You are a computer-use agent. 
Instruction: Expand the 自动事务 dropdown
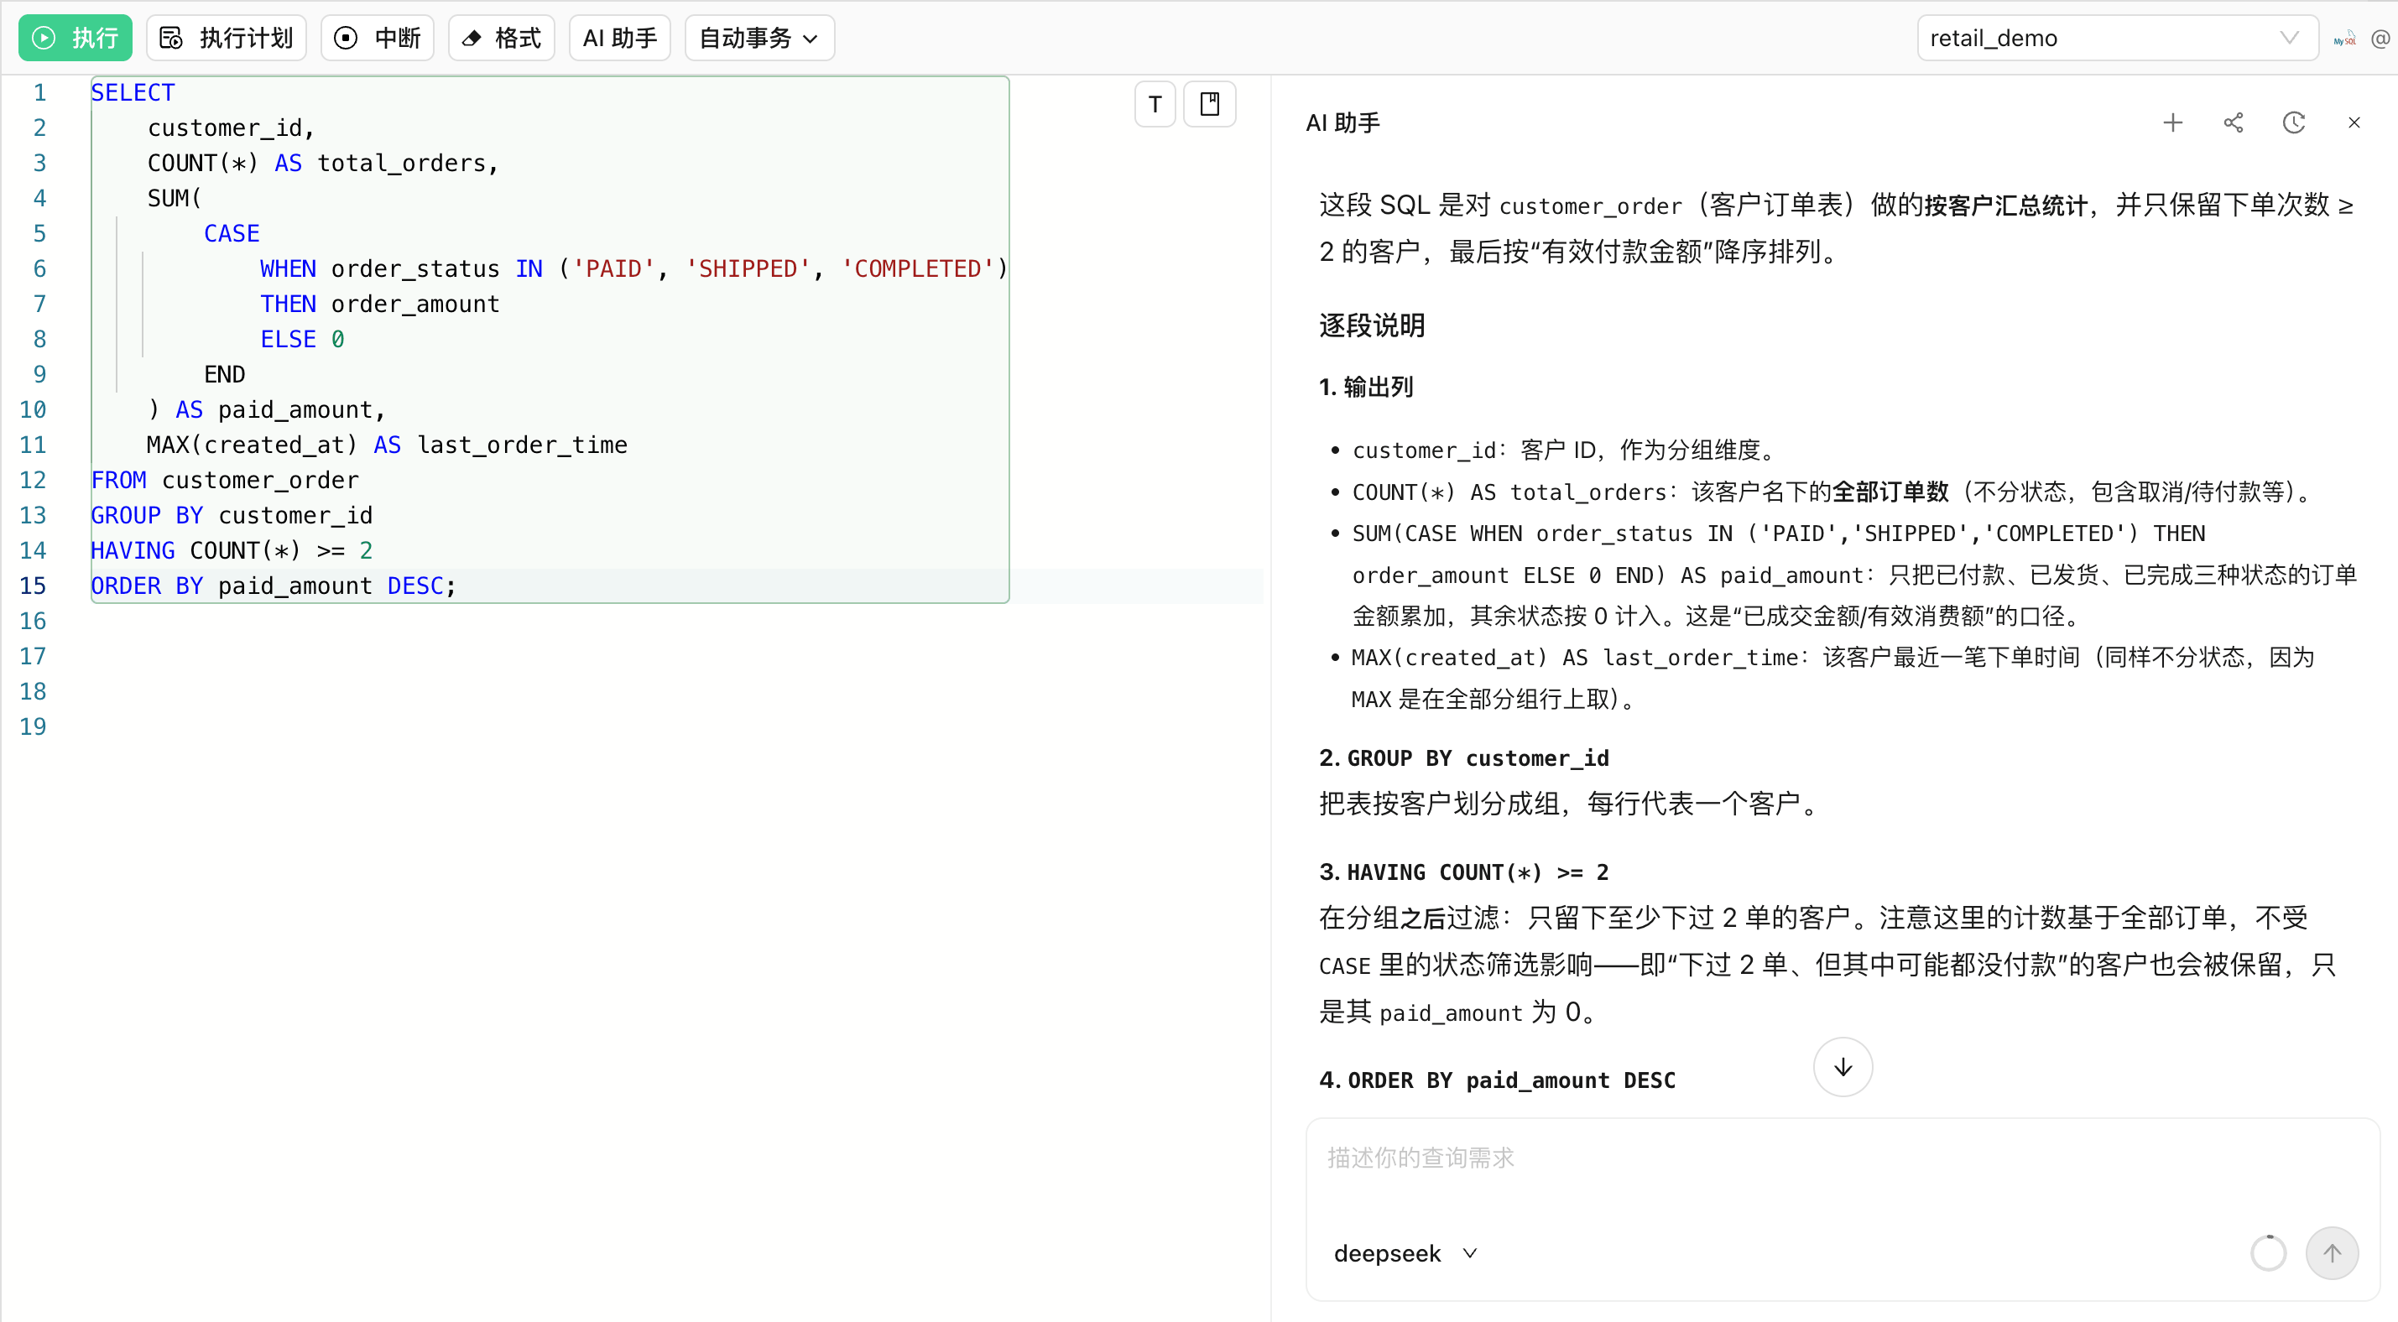coord(759,39)
